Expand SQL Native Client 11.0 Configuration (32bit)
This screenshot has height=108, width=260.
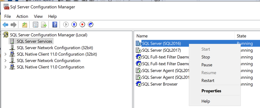click(6, 54)
